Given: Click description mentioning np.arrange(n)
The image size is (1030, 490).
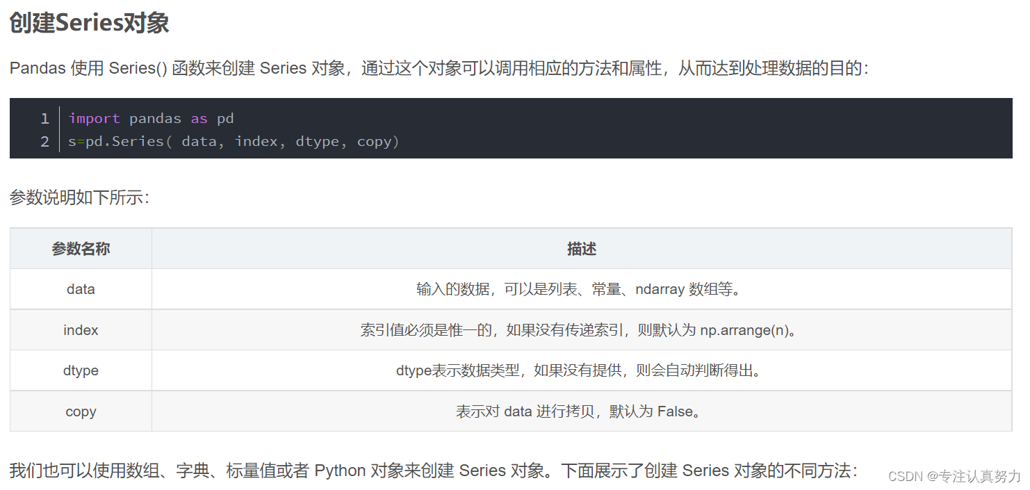Looking at the screenshot, I should pos(582,330).
